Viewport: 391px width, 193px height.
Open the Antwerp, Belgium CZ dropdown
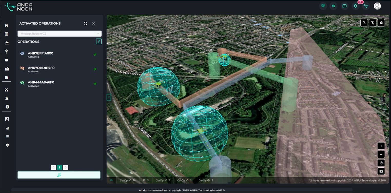click(60, 33)
